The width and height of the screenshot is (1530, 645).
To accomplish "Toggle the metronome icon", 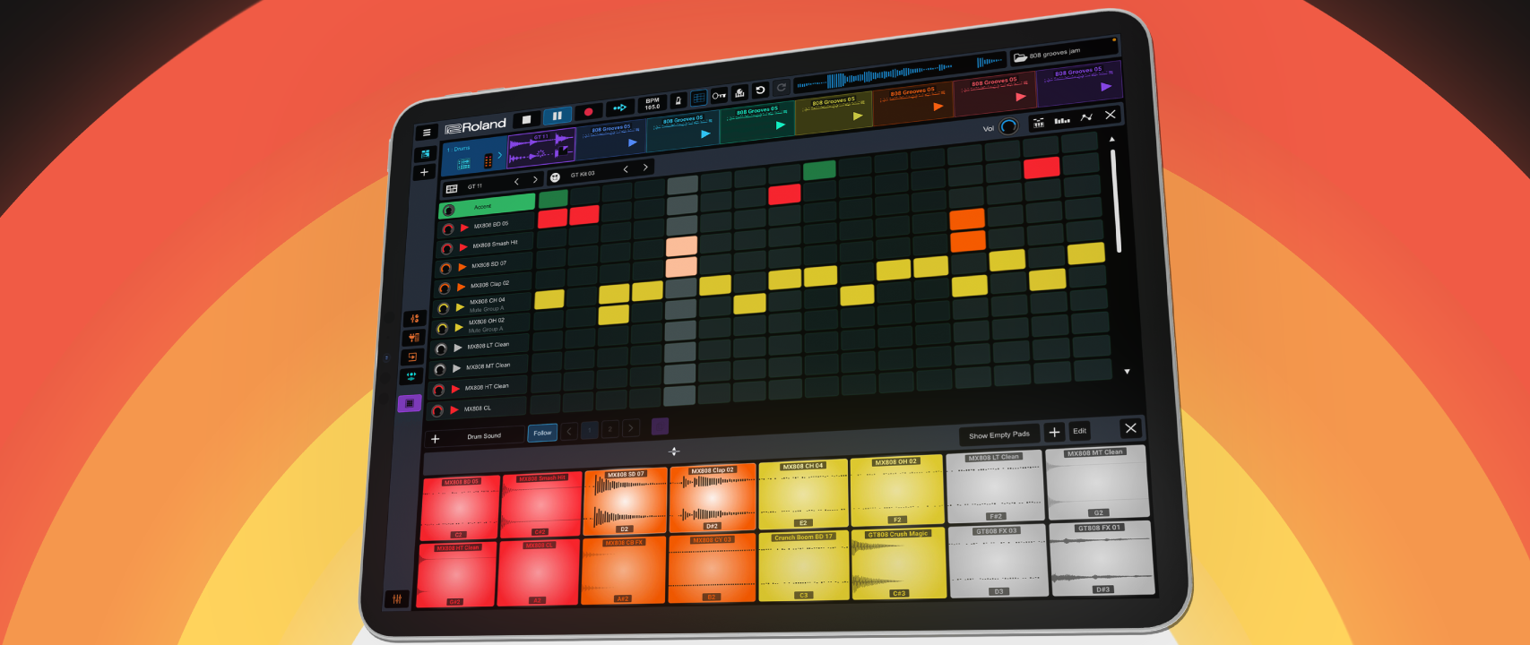I will [x=679, y=100].
